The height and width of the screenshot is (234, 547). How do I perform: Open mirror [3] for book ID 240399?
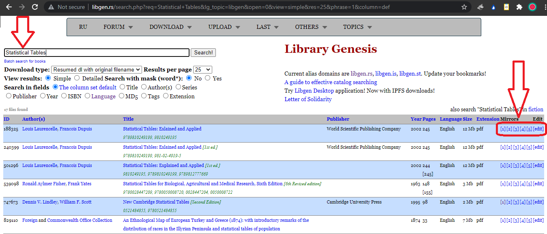pyautogui.click(x=516, y=147)
